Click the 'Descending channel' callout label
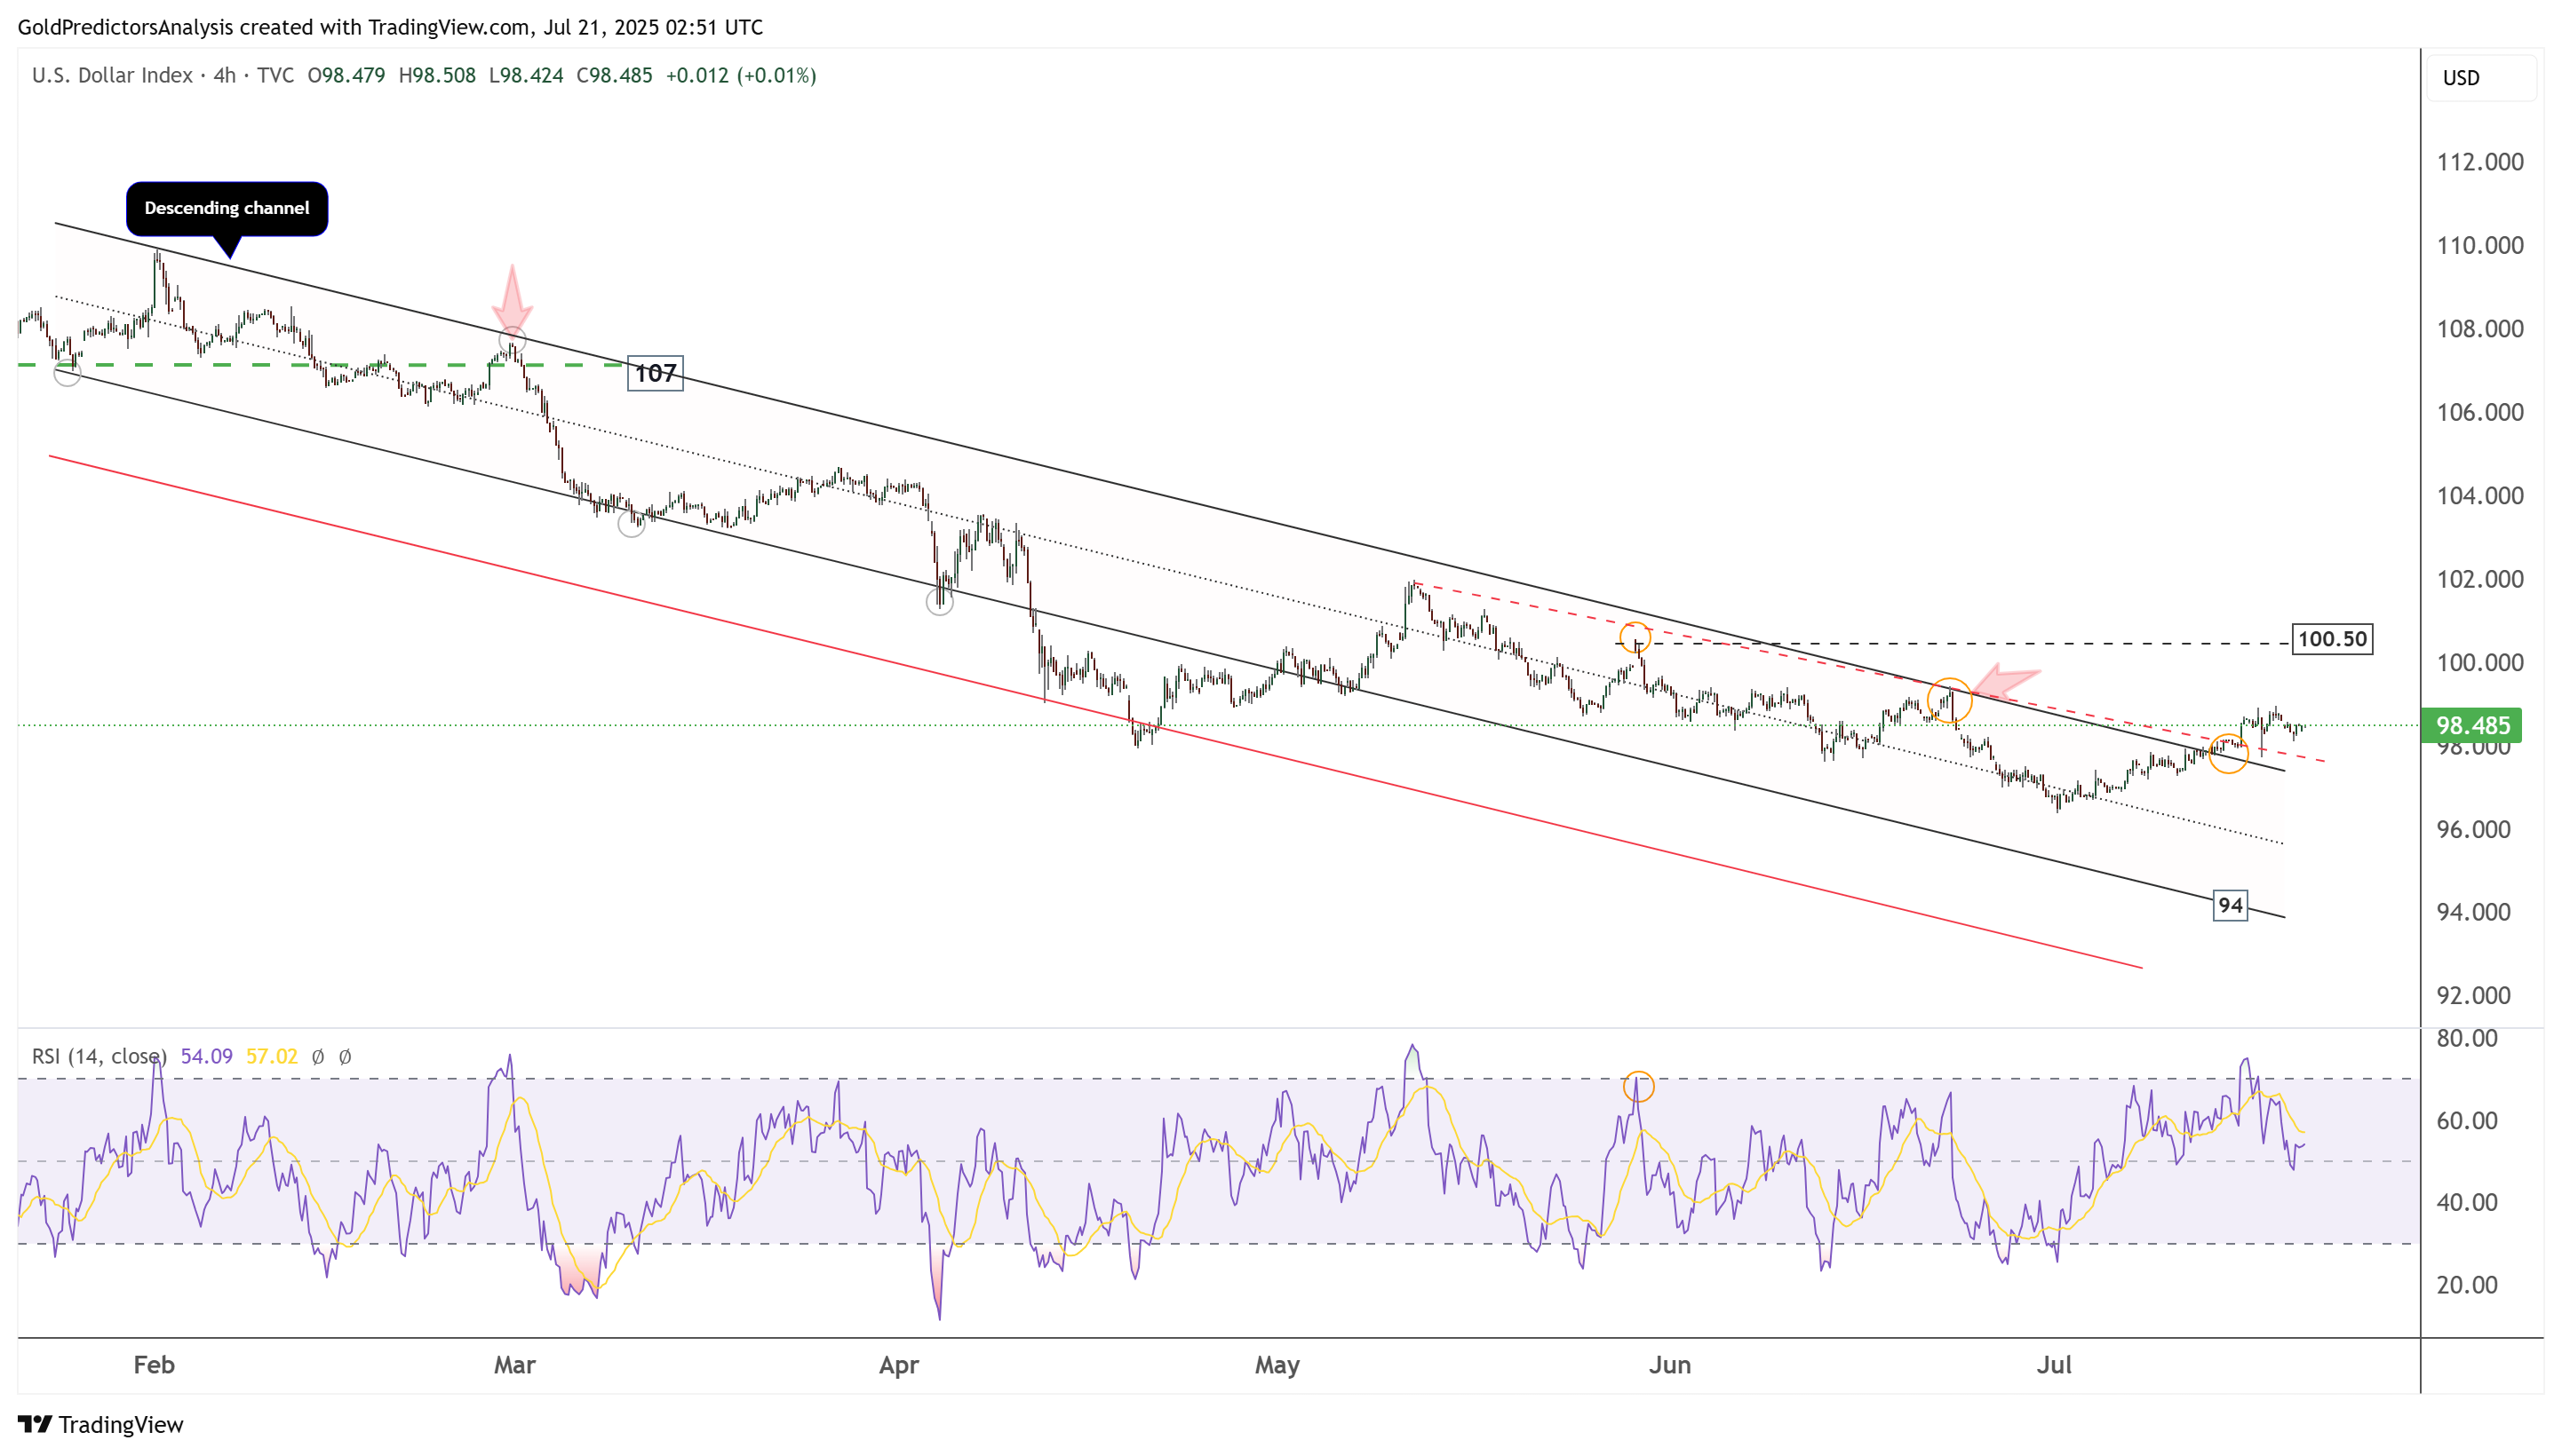2562x1456 pixels. [x=227, y=208]
